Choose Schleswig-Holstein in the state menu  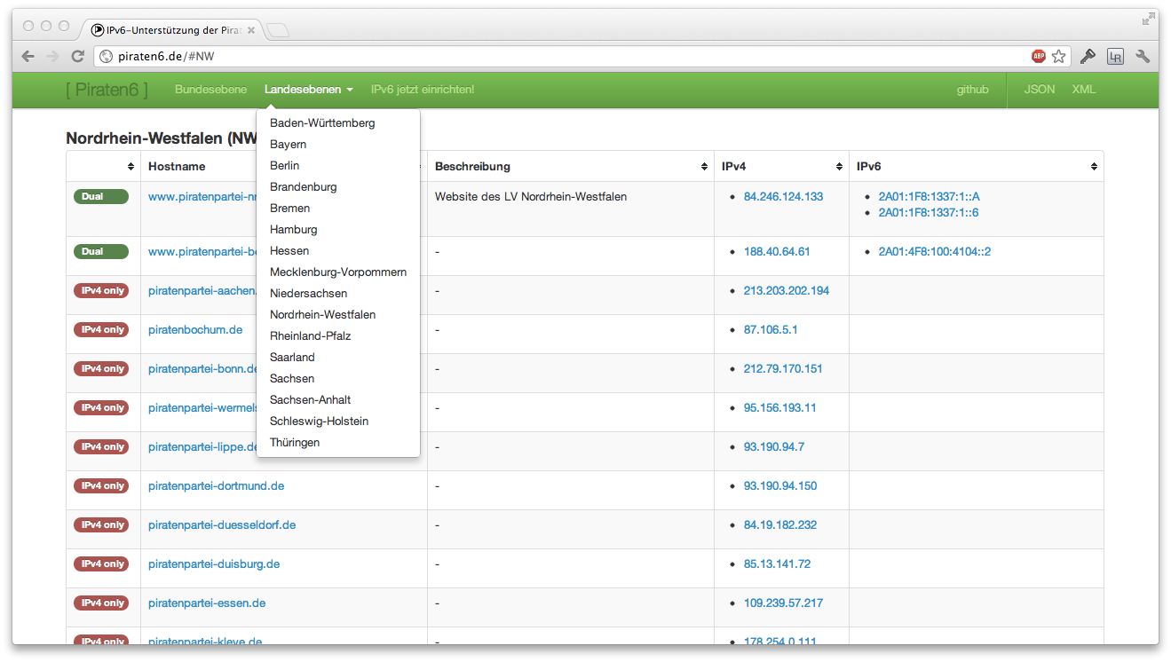(319, 422)
